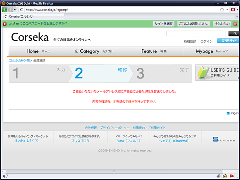Screen dimensions: 240x180
Task: Open the シェアモ（ShareMo） link
Action: [x=174, y=141]
